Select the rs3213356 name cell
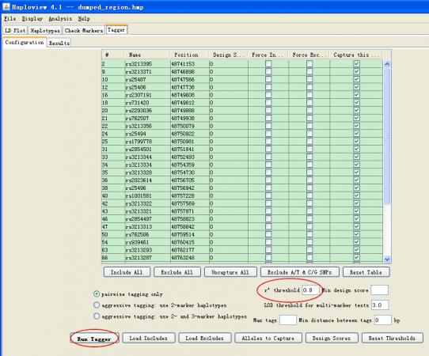The width and height of the screenshot is (429, 356). pos(147,126)
